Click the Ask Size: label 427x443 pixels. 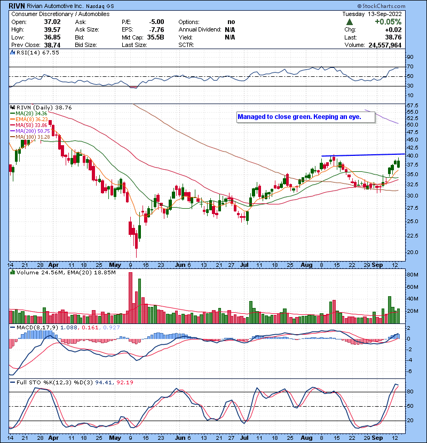[87, 30]
